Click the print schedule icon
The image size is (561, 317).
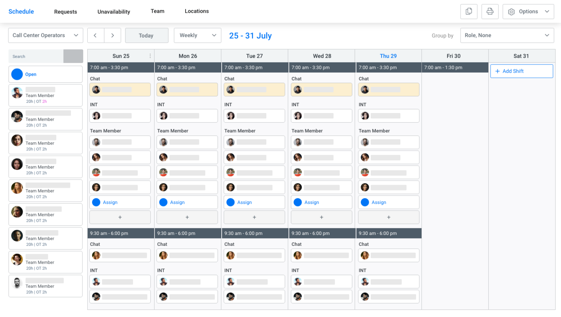point(490,11)
